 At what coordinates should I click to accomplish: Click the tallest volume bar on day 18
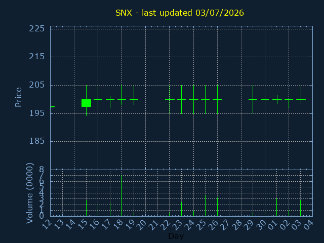[x=121, y=195]
